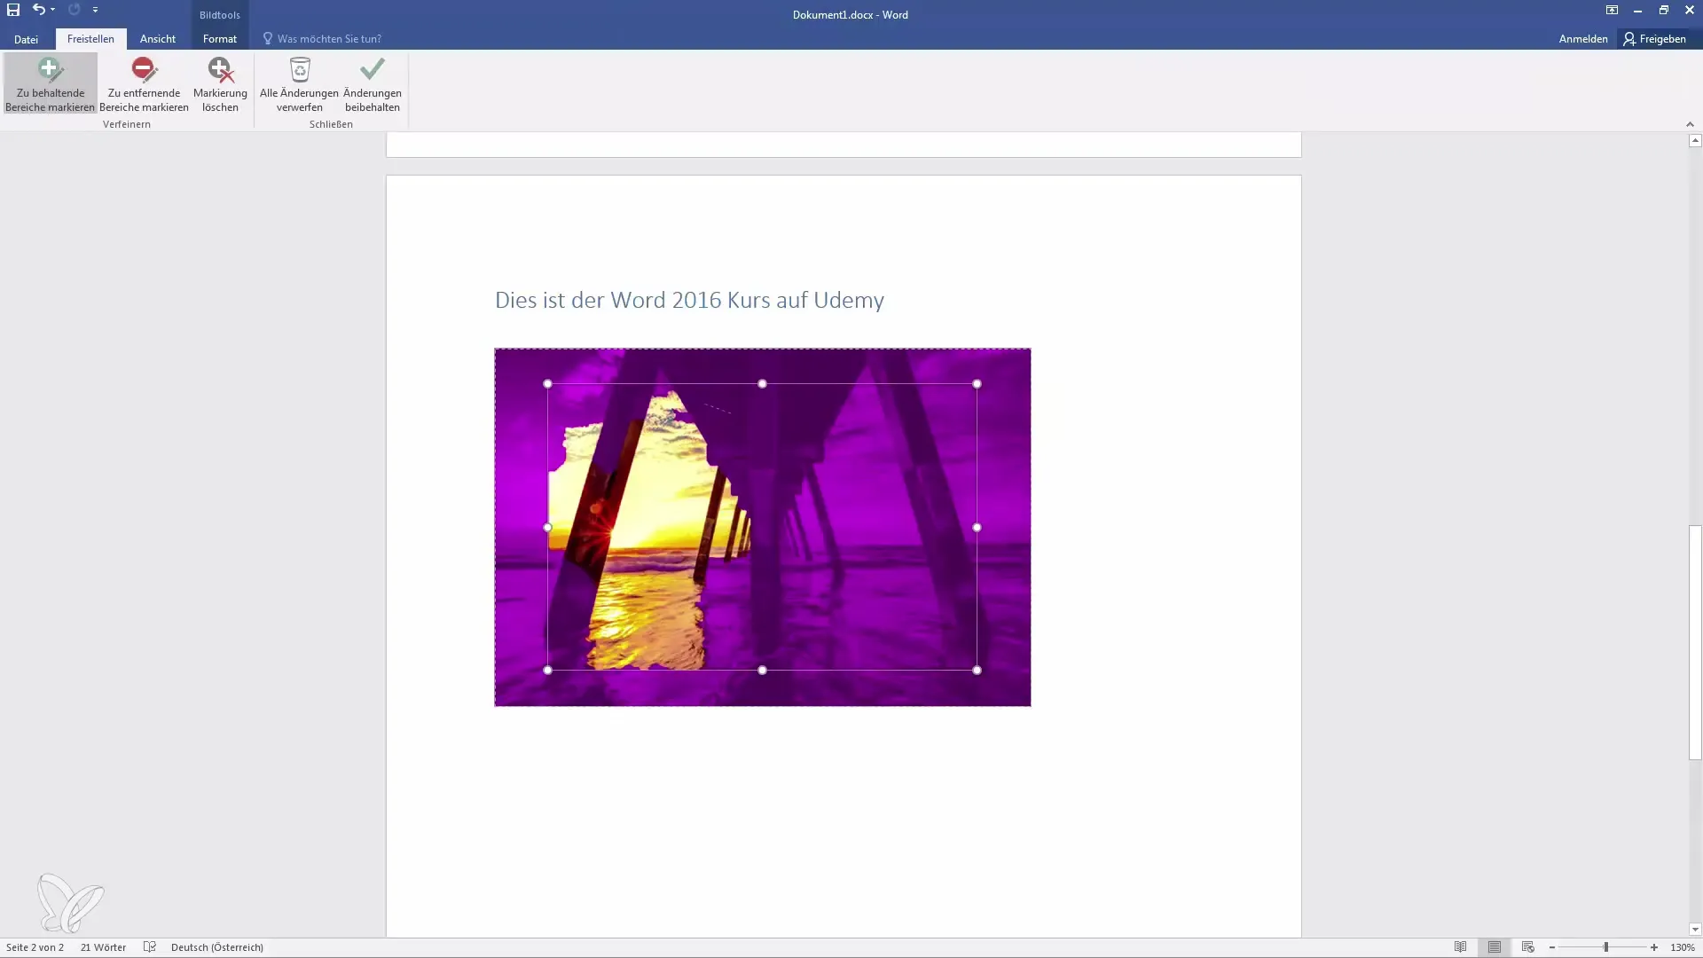
Task: Click bottom-center selection handle on image
Action: (762, 671)
